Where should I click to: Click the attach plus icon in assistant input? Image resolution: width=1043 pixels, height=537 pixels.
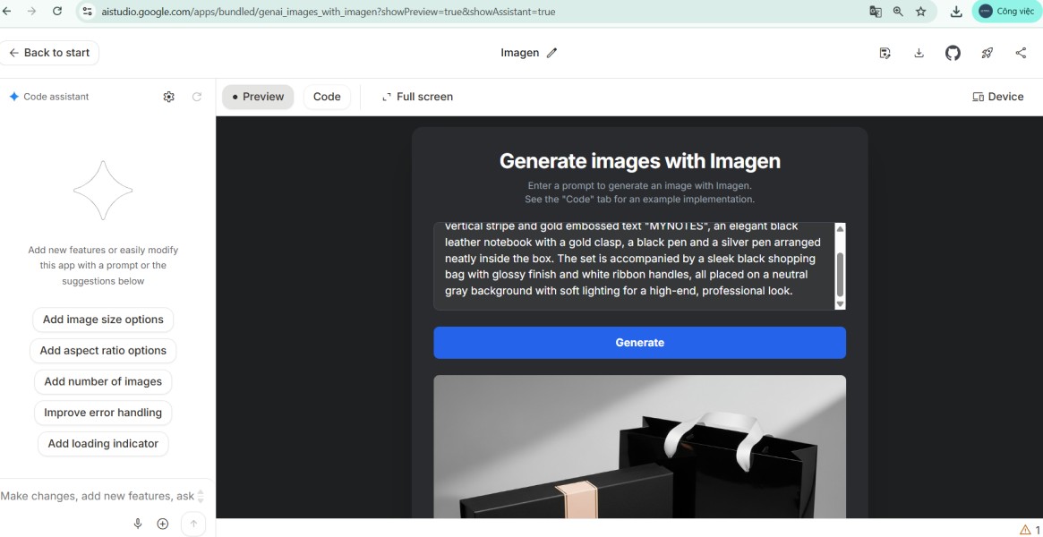coord(162,523)
